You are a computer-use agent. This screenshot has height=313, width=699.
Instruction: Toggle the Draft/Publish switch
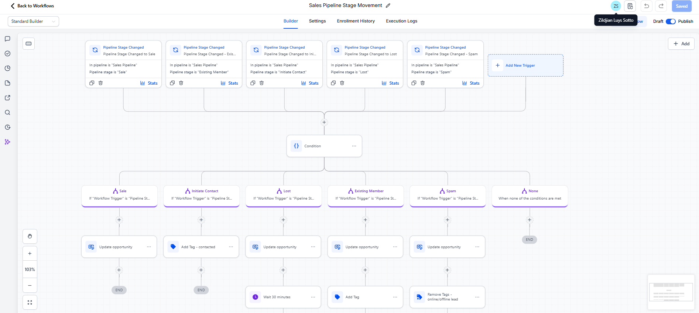coord(671,21)
